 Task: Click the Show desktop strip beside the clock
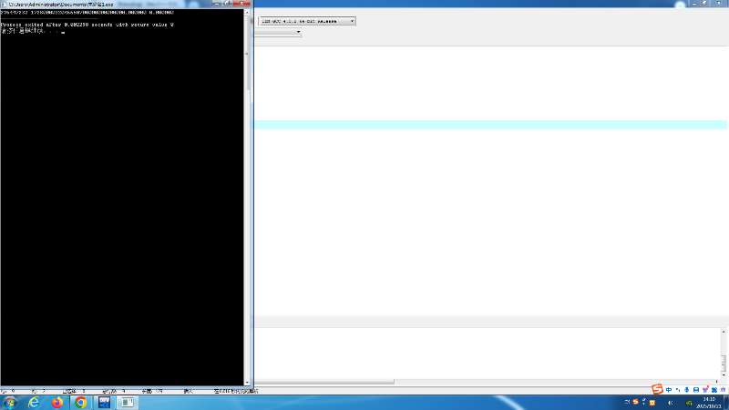pos(726,403)
